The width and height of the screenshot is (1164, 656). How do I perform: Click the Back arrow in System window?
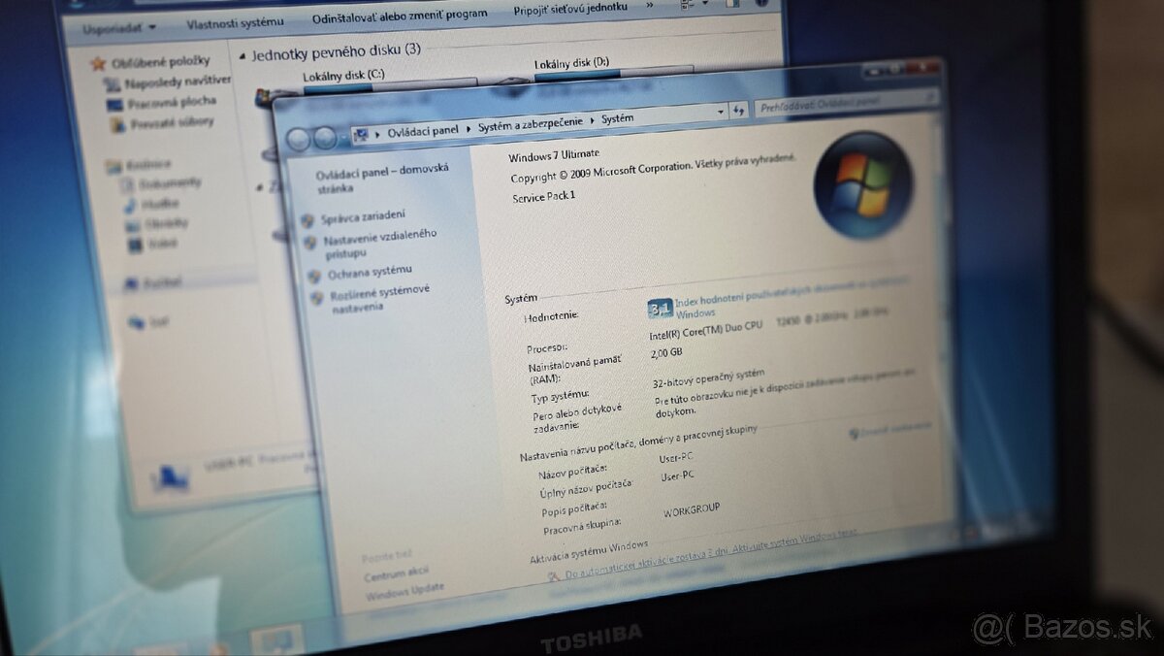click(x=300, y=140)
